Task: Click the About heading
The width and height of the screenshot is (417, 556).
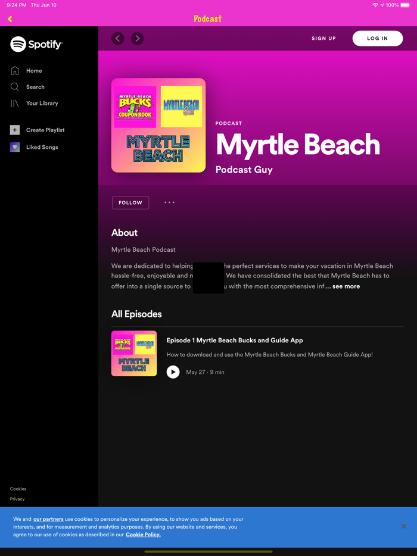Action: click(125, 233)
